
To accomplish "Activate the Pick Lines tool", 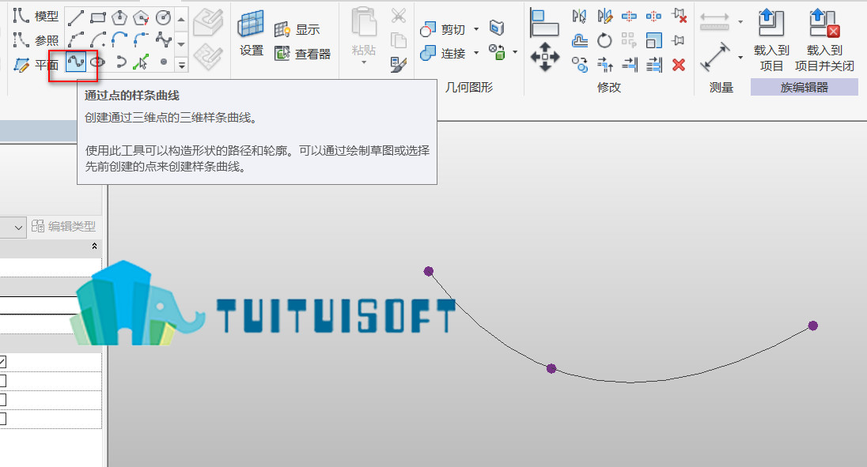I will tap(142, 62).
